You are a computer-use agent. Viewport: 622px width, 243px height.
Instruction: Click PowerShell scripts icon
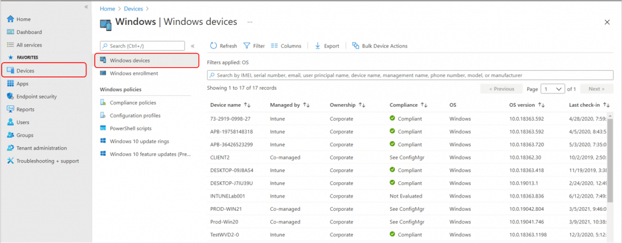click(103, 128)
